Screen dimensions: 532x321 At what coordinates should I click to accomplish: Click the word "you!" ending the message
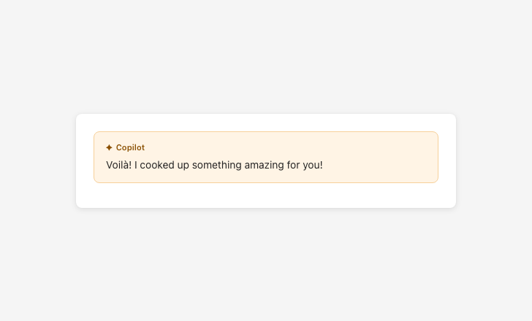pyautogui.click(x=312, y=165)
